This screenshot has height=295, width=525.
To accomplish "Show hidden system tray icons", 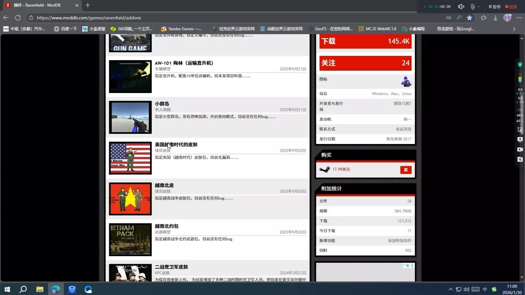I will pyautogui.click(x=450, y=289).
